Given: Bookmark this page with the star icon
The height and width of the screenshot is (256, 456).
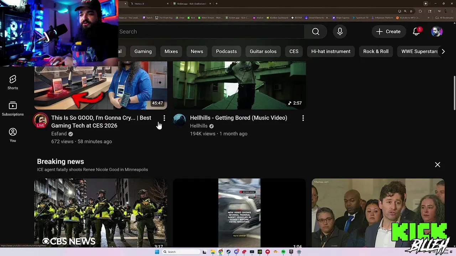Looking at the screenshot, I should point(411,11).
